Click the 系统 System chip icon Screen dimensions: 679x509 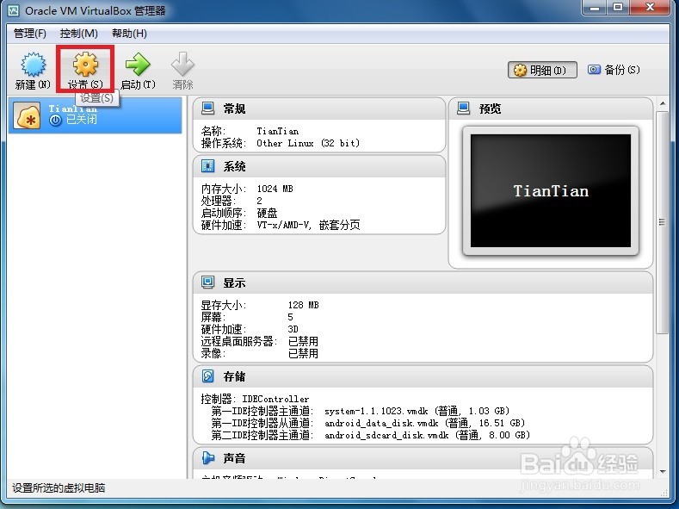208,166
